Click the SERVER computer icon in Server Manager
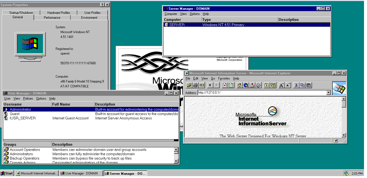Viewport: 367px width, 178px height. (x=166, y=25)
